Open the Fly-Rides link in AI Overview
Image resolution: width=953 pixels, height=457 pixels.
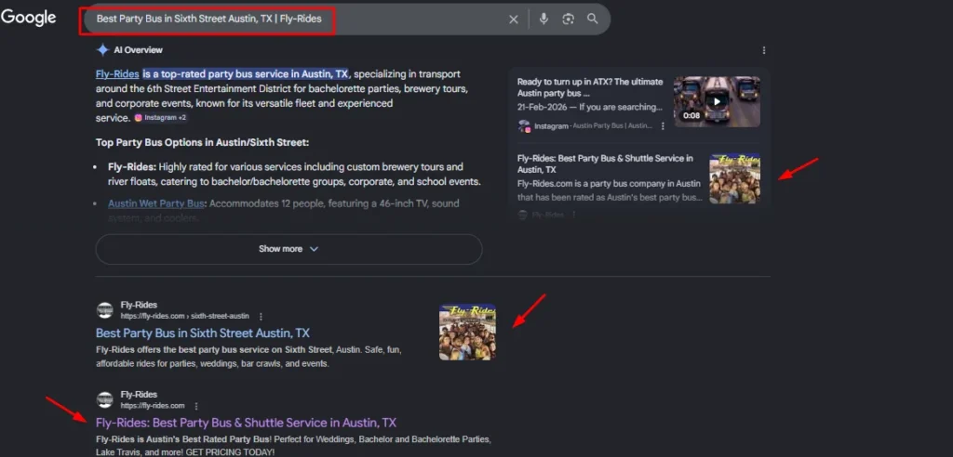coord(117,74)
